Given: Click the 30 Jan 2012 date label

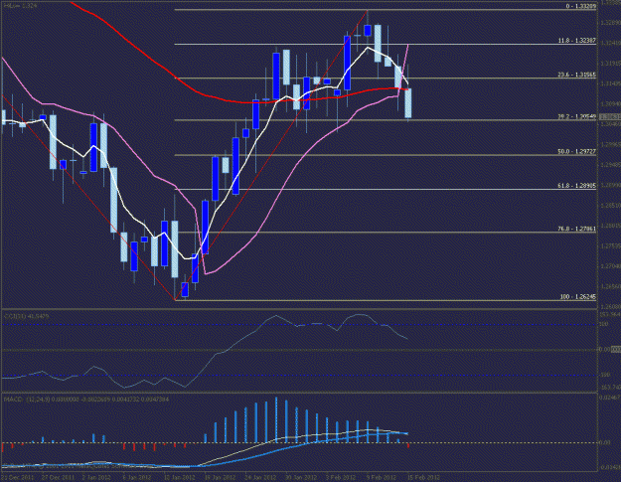Looking at the screenshot, I should coord(301,477).
